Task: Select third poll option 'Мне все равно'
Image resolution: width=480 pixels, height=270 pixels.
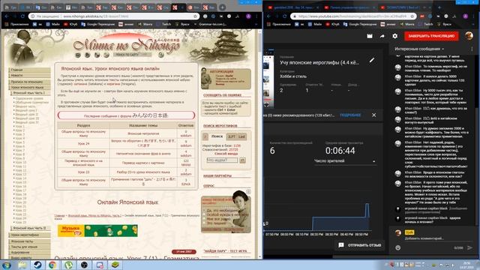Action: tap(204, 219)
